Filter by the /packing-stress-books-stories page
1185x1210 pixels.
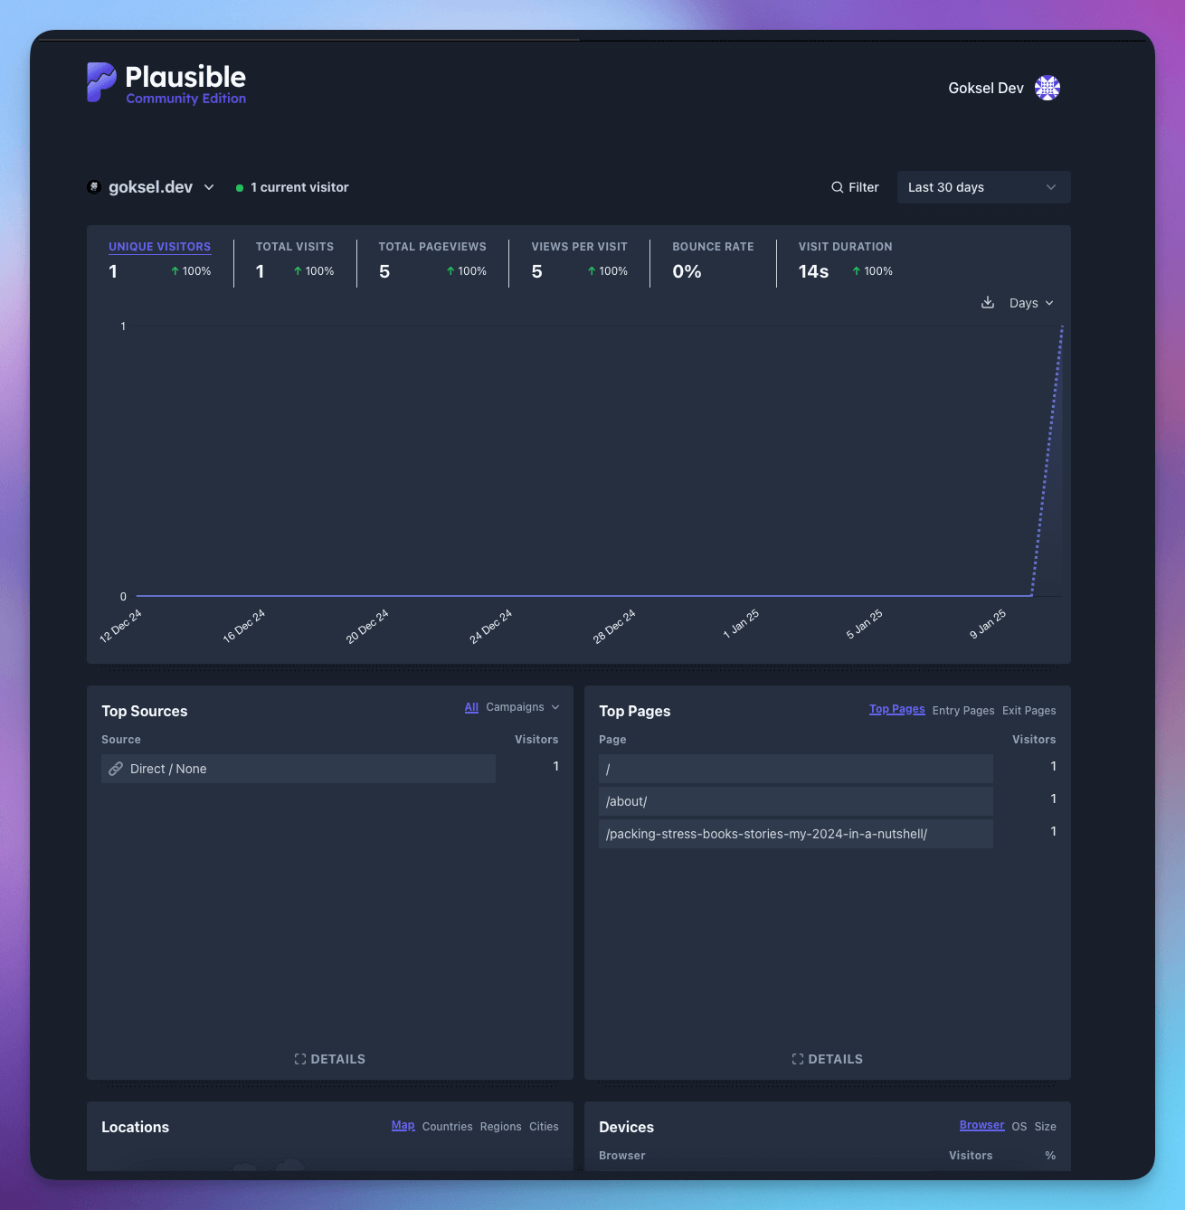796,834
